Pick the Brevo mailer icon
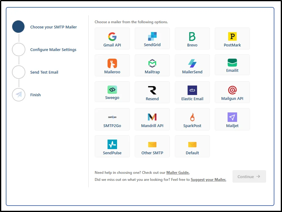This screenshot has height=212, width=282. pos(192,36)
